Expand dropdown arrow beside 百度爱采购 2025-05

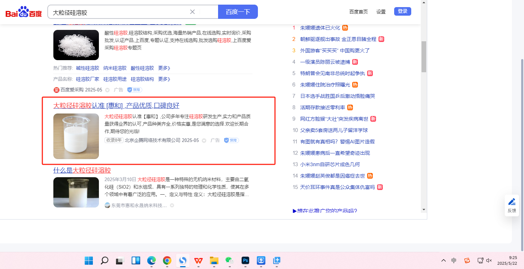point(107,90)
